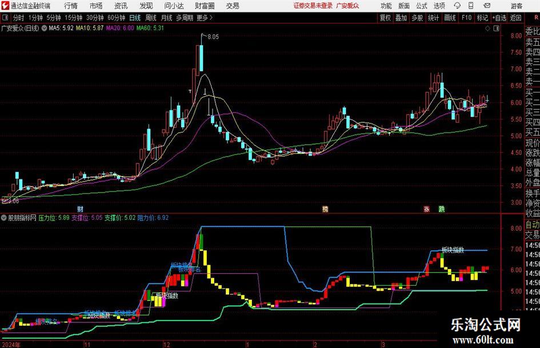Image resolution: width=540 pixels, height=348 pixels.
Task: Click the MA20: 6.00 value
Action: point(120,28)
